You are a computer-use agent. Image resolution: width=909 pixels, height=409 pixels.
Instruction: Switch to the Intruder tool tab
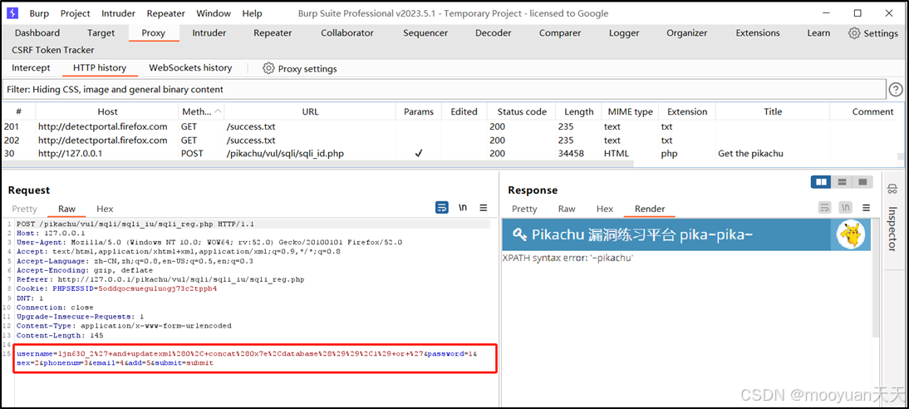209,33
